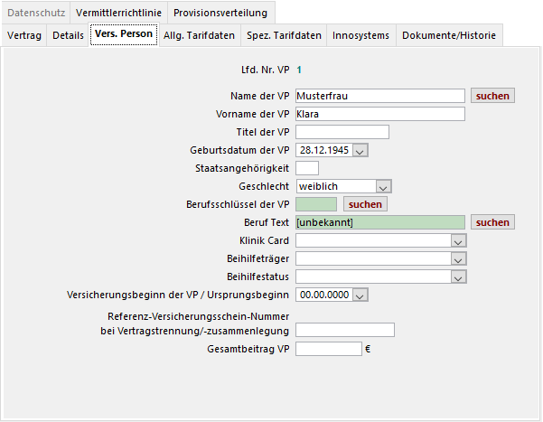Open the Details tab
543x422 pixels.
tap(68, 35)
